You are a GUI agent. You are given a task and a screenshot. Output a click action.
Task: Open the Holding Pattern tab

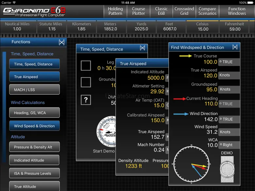[115, 11]
